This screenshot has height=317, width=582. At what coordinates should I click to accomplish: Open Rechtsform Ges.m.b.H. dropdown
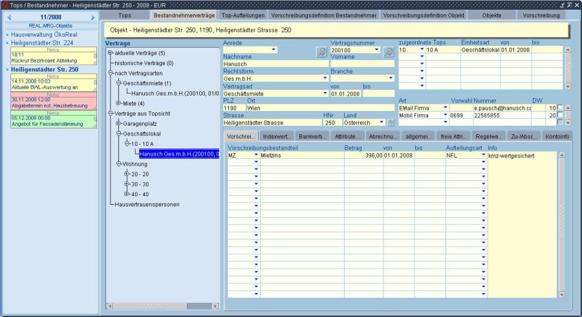325,78
